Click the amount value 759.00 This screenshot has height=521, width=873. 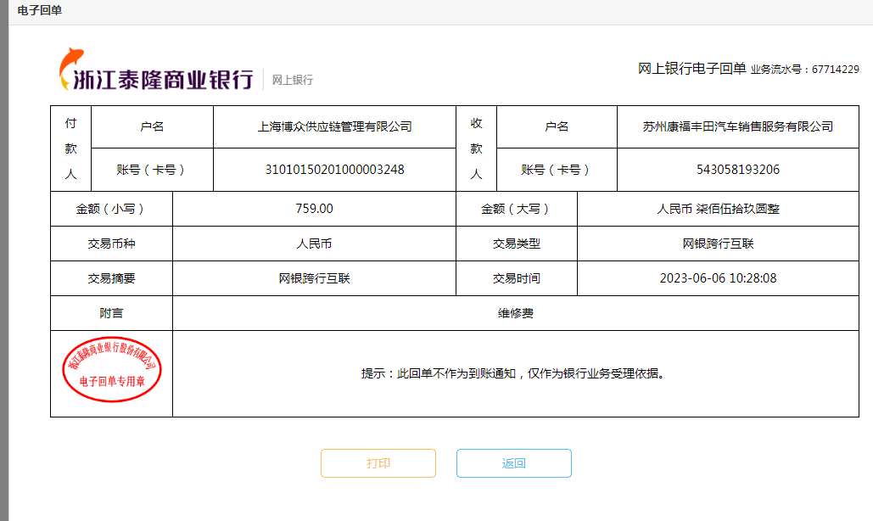point(314,209)
